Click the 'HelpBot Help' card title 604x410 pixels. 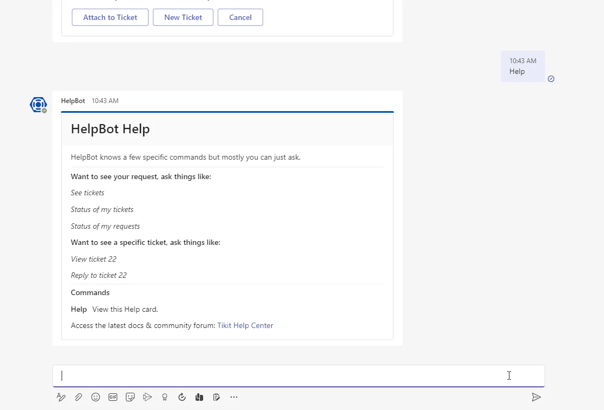point(110,129)
